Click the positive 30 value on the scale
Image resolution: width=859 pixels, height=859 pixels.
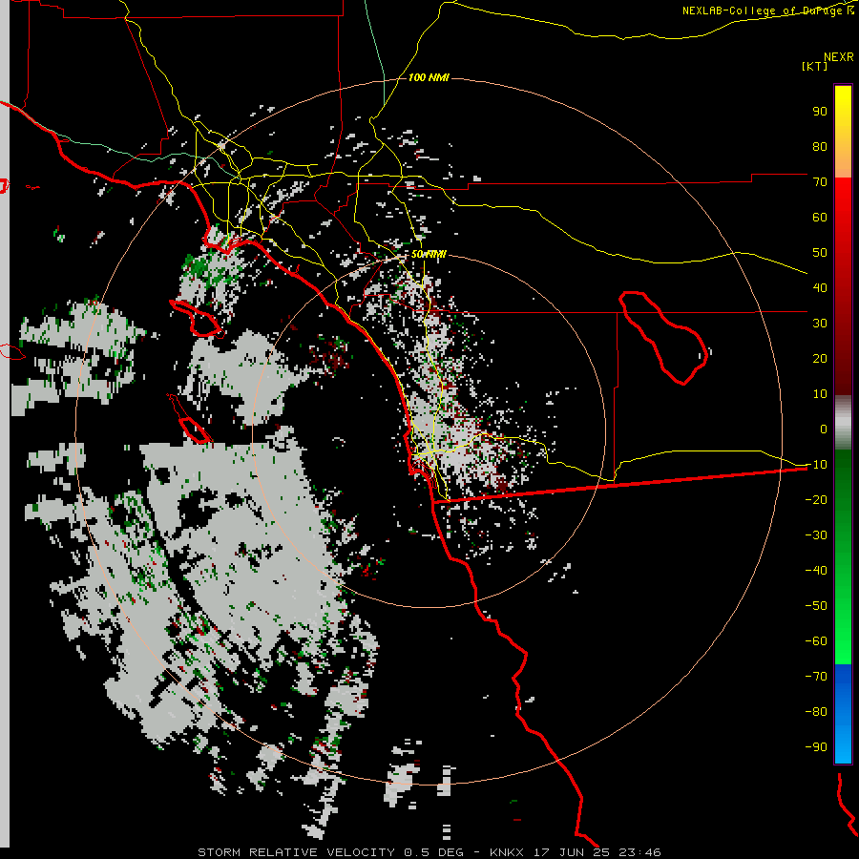820,324
